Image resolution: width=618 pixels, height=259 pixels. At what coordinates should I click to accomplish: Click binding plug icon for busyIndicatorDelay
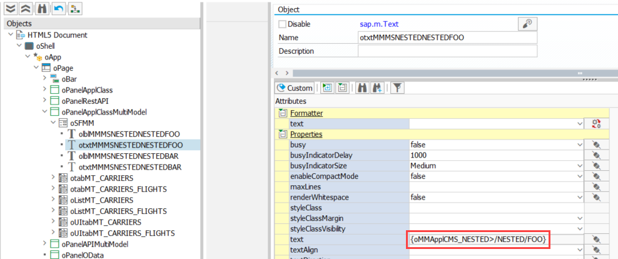(x=596, y=155)
